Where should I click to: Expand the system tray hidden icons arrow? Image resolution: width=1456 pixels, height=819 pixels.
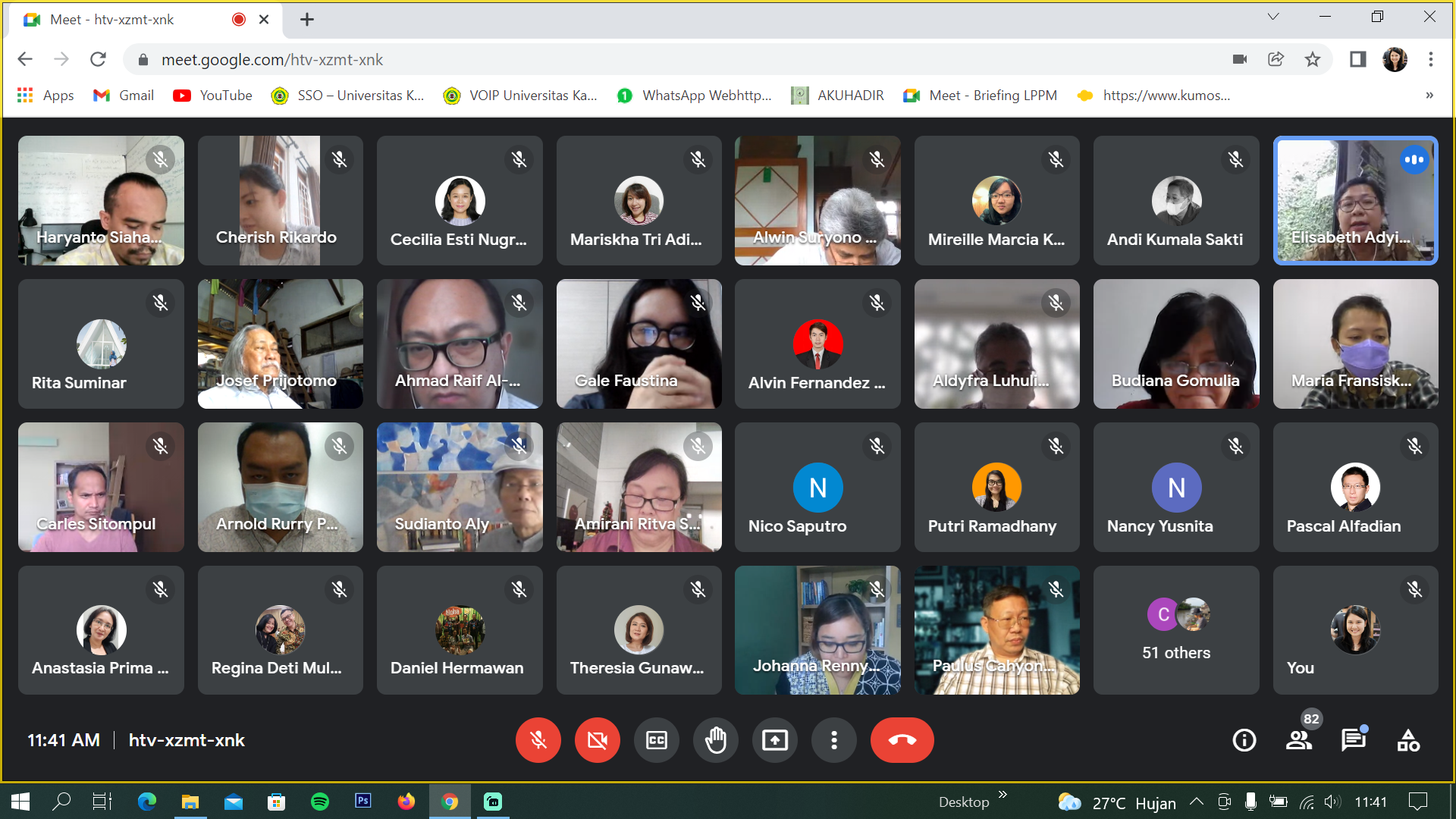tap(1196, 802)
